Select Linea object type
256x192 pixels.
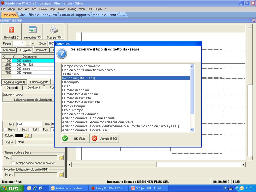[126, 86]
